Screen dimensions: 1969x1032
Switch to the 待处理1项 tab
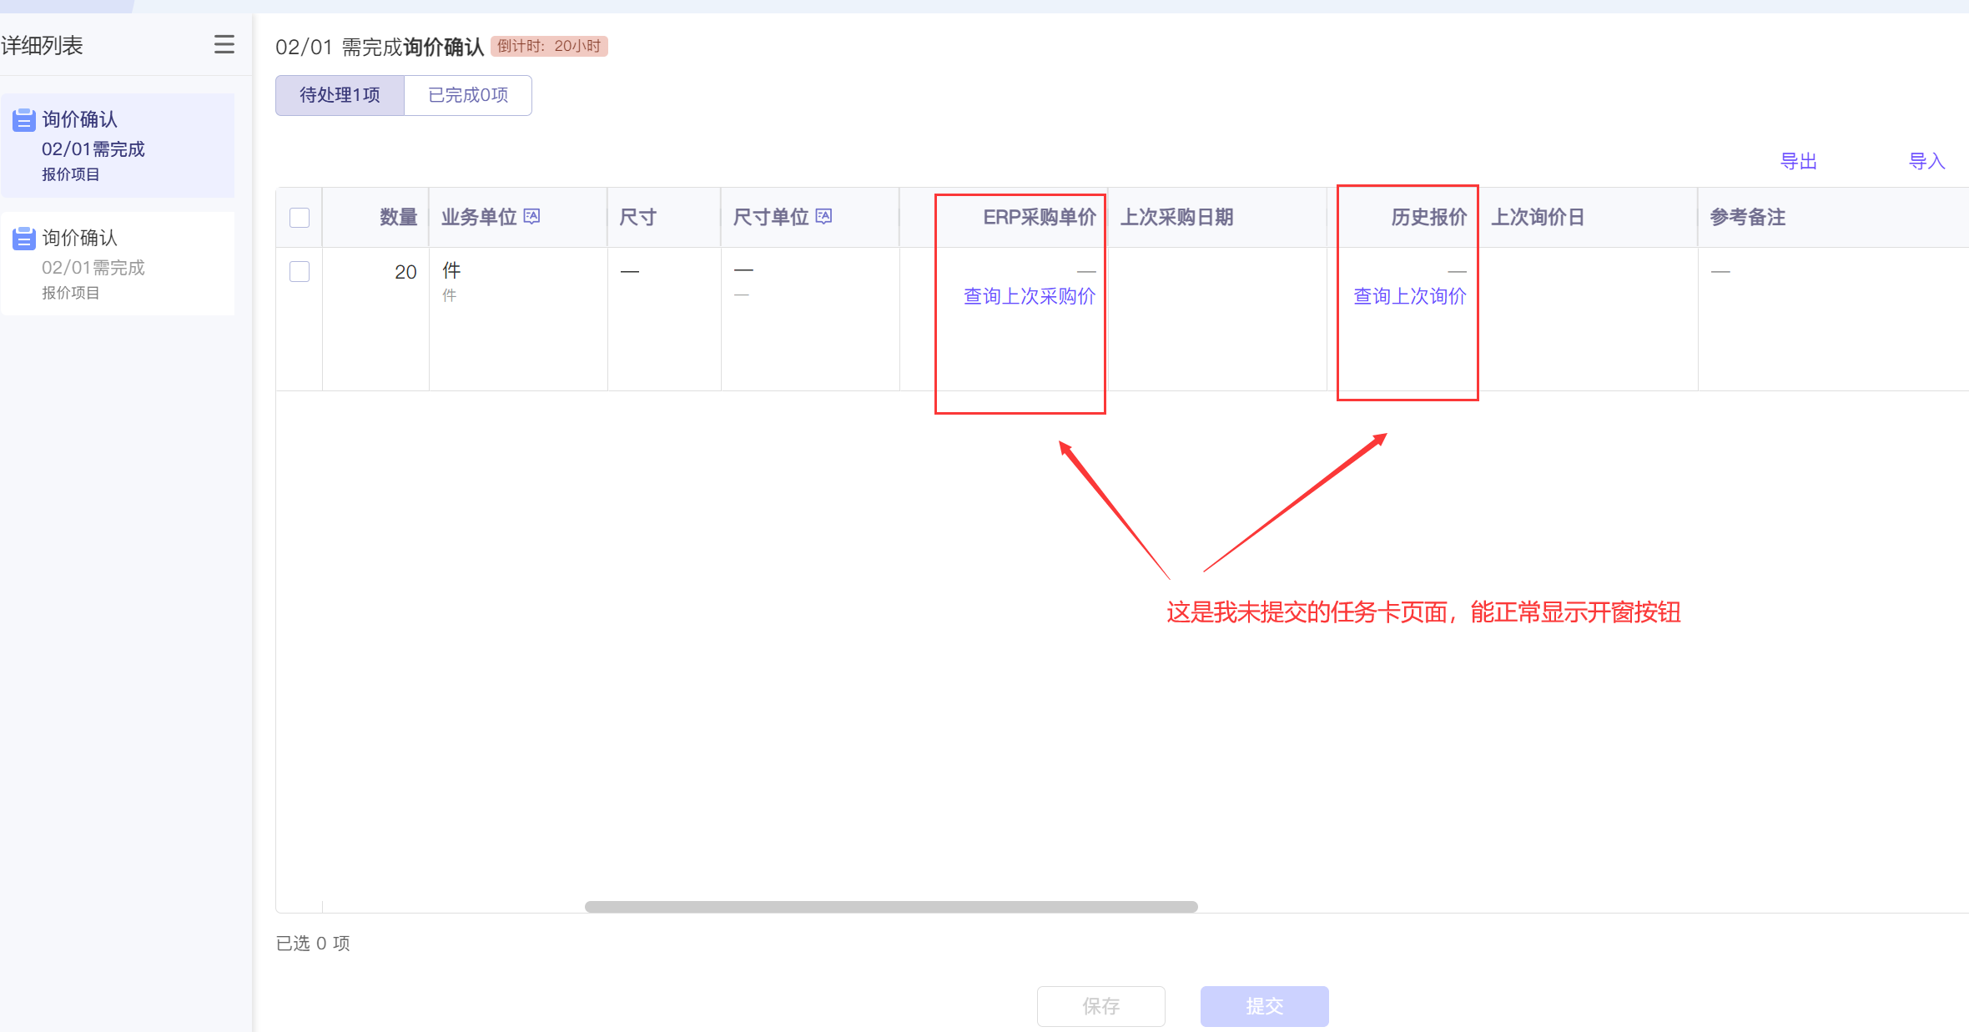(340, 95)
